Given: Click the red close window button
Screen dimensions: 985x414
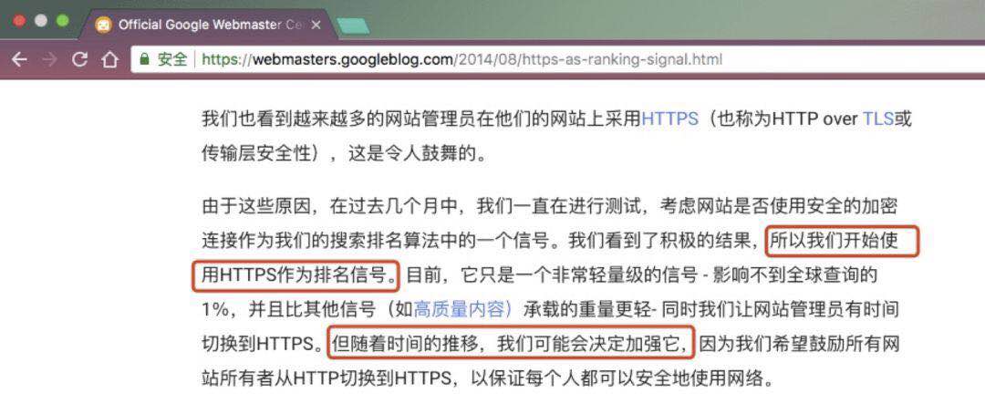Looking at the screenshot, I should click(x=19, y=21).
